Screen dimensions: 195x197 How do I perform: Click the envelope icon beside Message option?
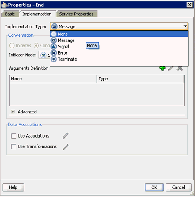[53, 40]
